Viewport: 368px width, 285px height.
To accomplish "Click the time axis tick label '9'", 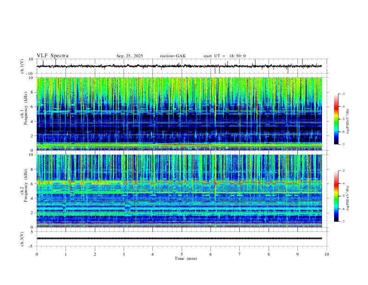I will pyautogui.click(x=297, y=254).
